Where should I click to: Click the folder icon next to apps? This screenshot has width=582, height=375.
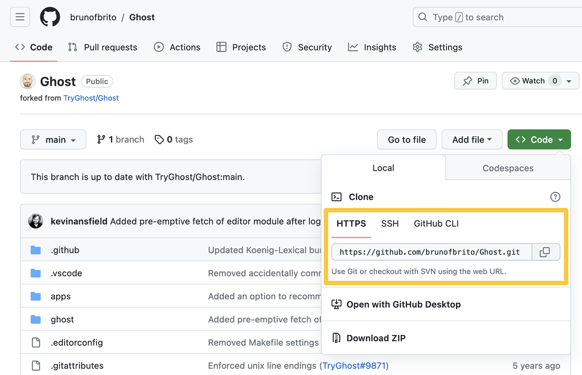coord(36,296)
